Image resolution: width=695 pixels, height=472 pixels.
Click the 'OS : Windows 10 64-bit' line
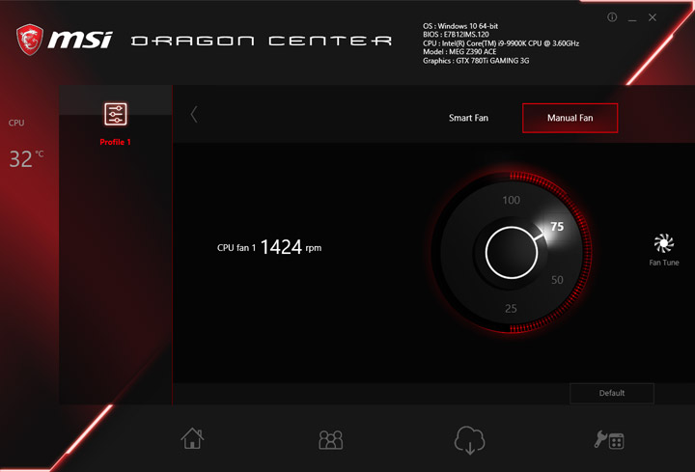(460, 26)
